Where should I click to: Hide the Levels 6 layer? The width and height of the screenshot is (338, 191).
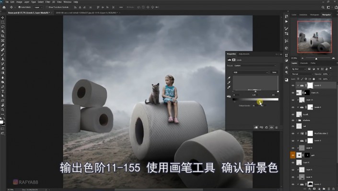point(293,86)
